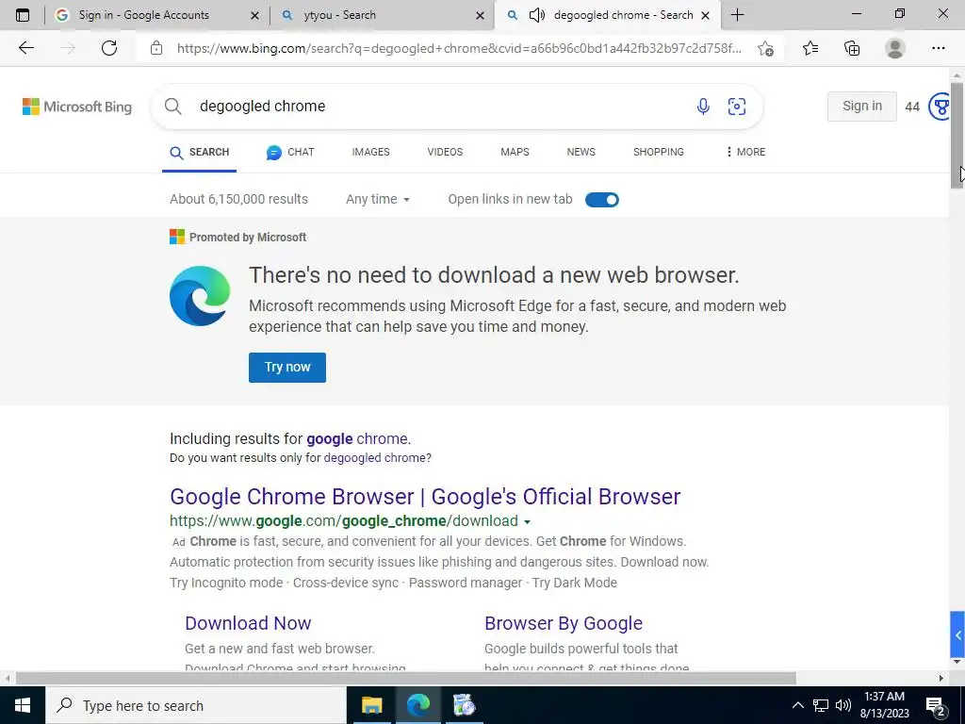Click the Microsoft Edge logo in promo
The image size is (965, 724).
pyautogui.click(x=200, y=295)
